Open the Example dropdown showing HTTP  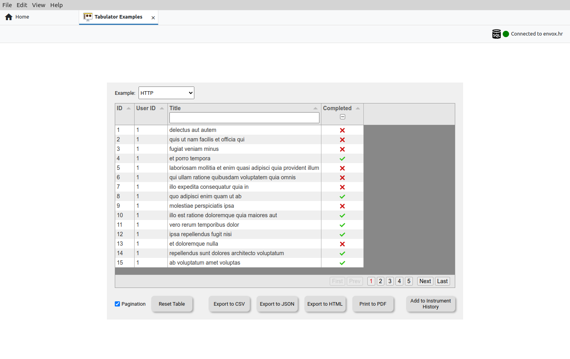pyautogui.click(x=166, y=93)
